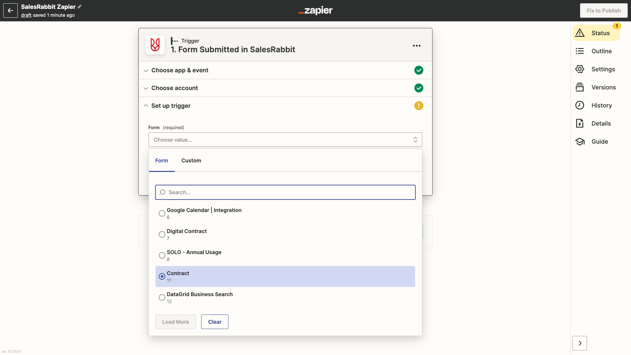
Task: Expand the Choose app & event section
Action: [x=285, y=70]
